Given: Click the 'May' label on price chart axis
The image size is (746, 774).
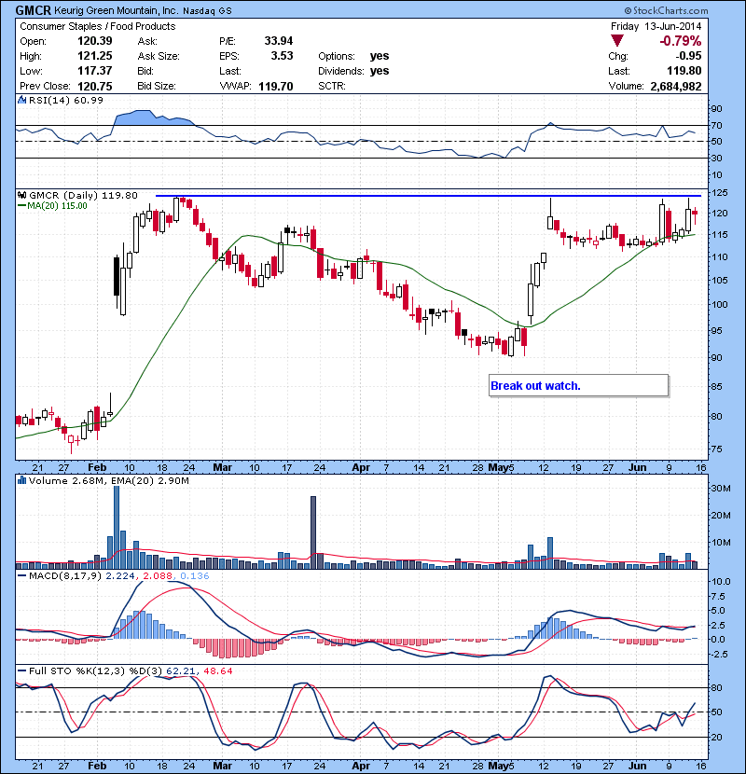Looking at the screenshot, I should [x=498, y=467].
